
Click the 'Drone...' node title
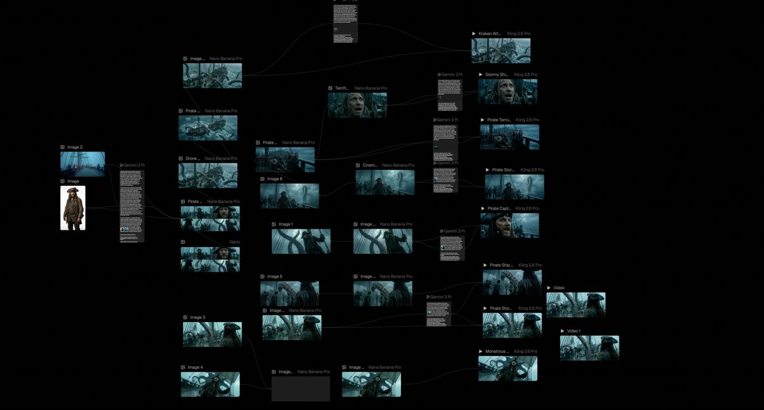coord(193,159)
